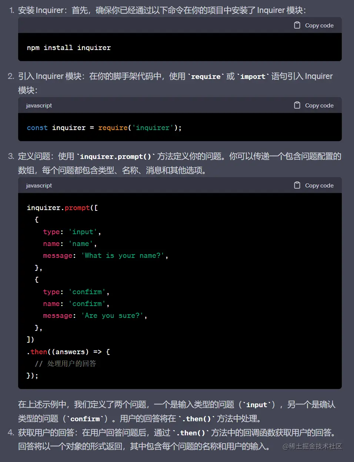Click the inline code 'import' in step 2
This screenshot has width=354, height=462.
[x=253, y=76]
